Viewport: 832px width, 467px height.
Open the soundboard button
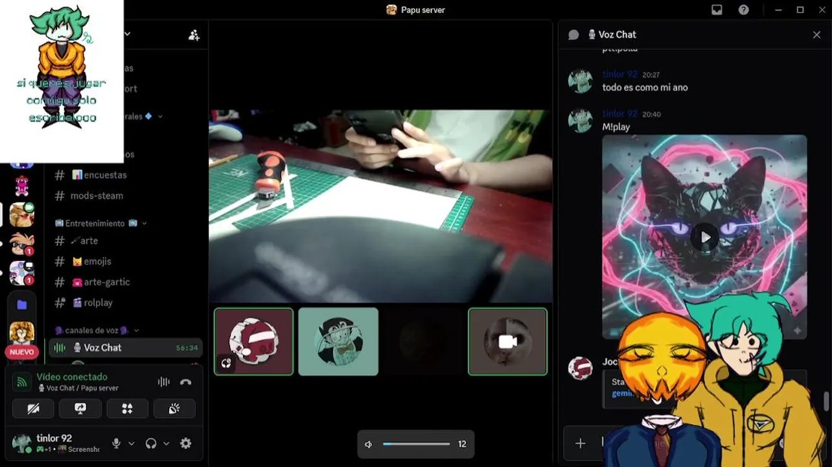pos(174,409)
